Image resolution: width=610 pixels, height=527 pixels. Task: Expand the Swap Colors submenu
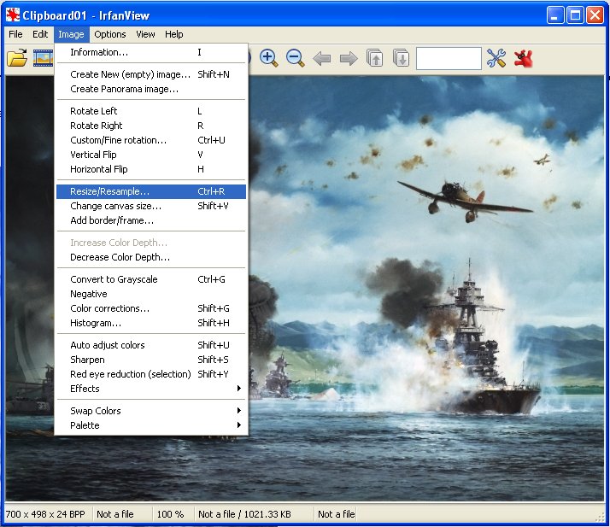pyautogui.click(x=151, y=411)
